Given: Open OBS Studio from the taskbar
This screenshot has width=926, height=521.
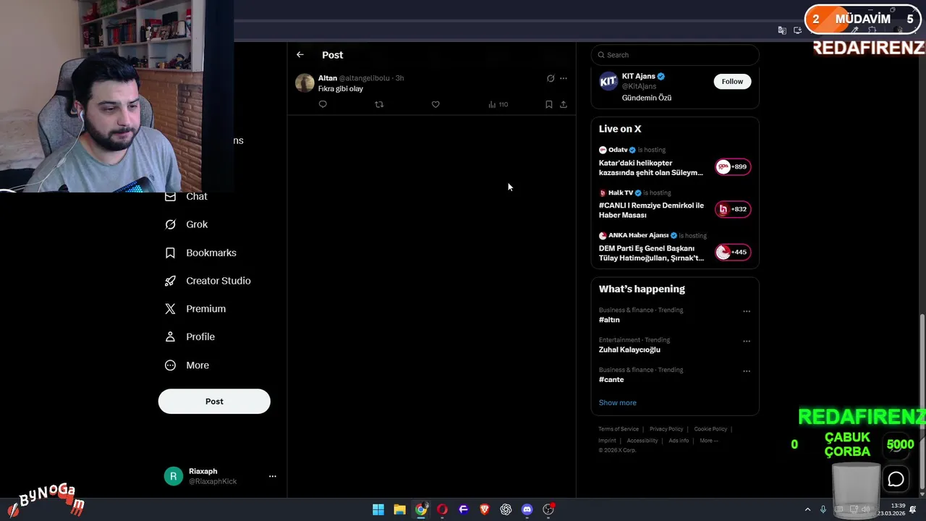Looking at the screenshot, I should coord(548,509).
